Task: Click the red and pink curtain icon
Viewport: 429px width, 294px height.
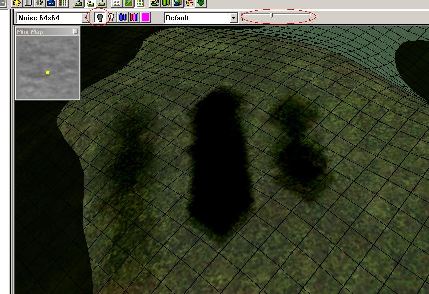Action: [134, 18]
